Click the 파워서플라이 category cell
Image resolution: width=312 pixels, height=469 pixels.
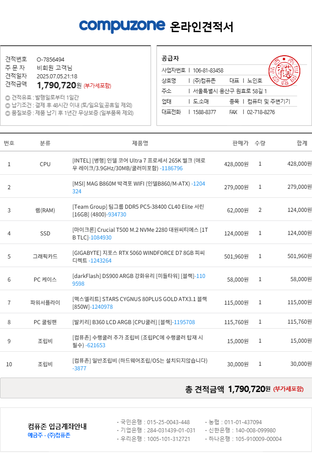coord(45,303)
